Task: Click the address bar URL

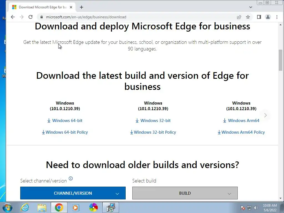Action: click(86, 17)
